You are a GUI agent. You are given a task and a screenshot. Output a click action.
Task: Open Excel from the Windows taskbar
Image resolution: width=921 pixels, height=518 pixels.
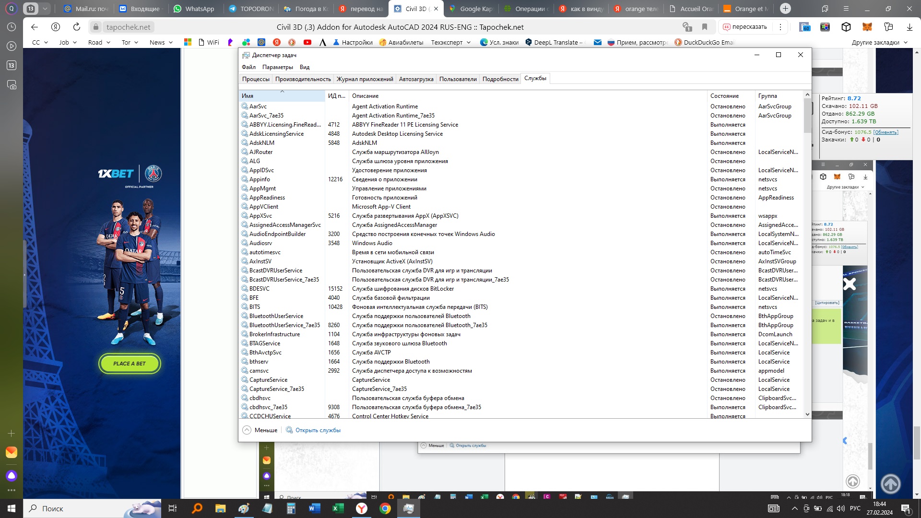point(338,508)
